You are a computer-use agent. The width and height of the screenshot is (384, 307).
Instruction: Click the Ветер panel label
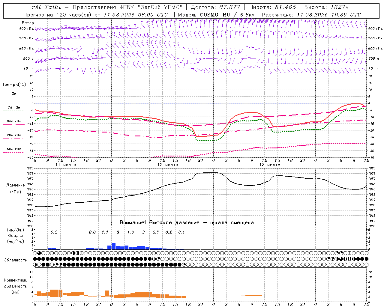[x=28, y=23]
